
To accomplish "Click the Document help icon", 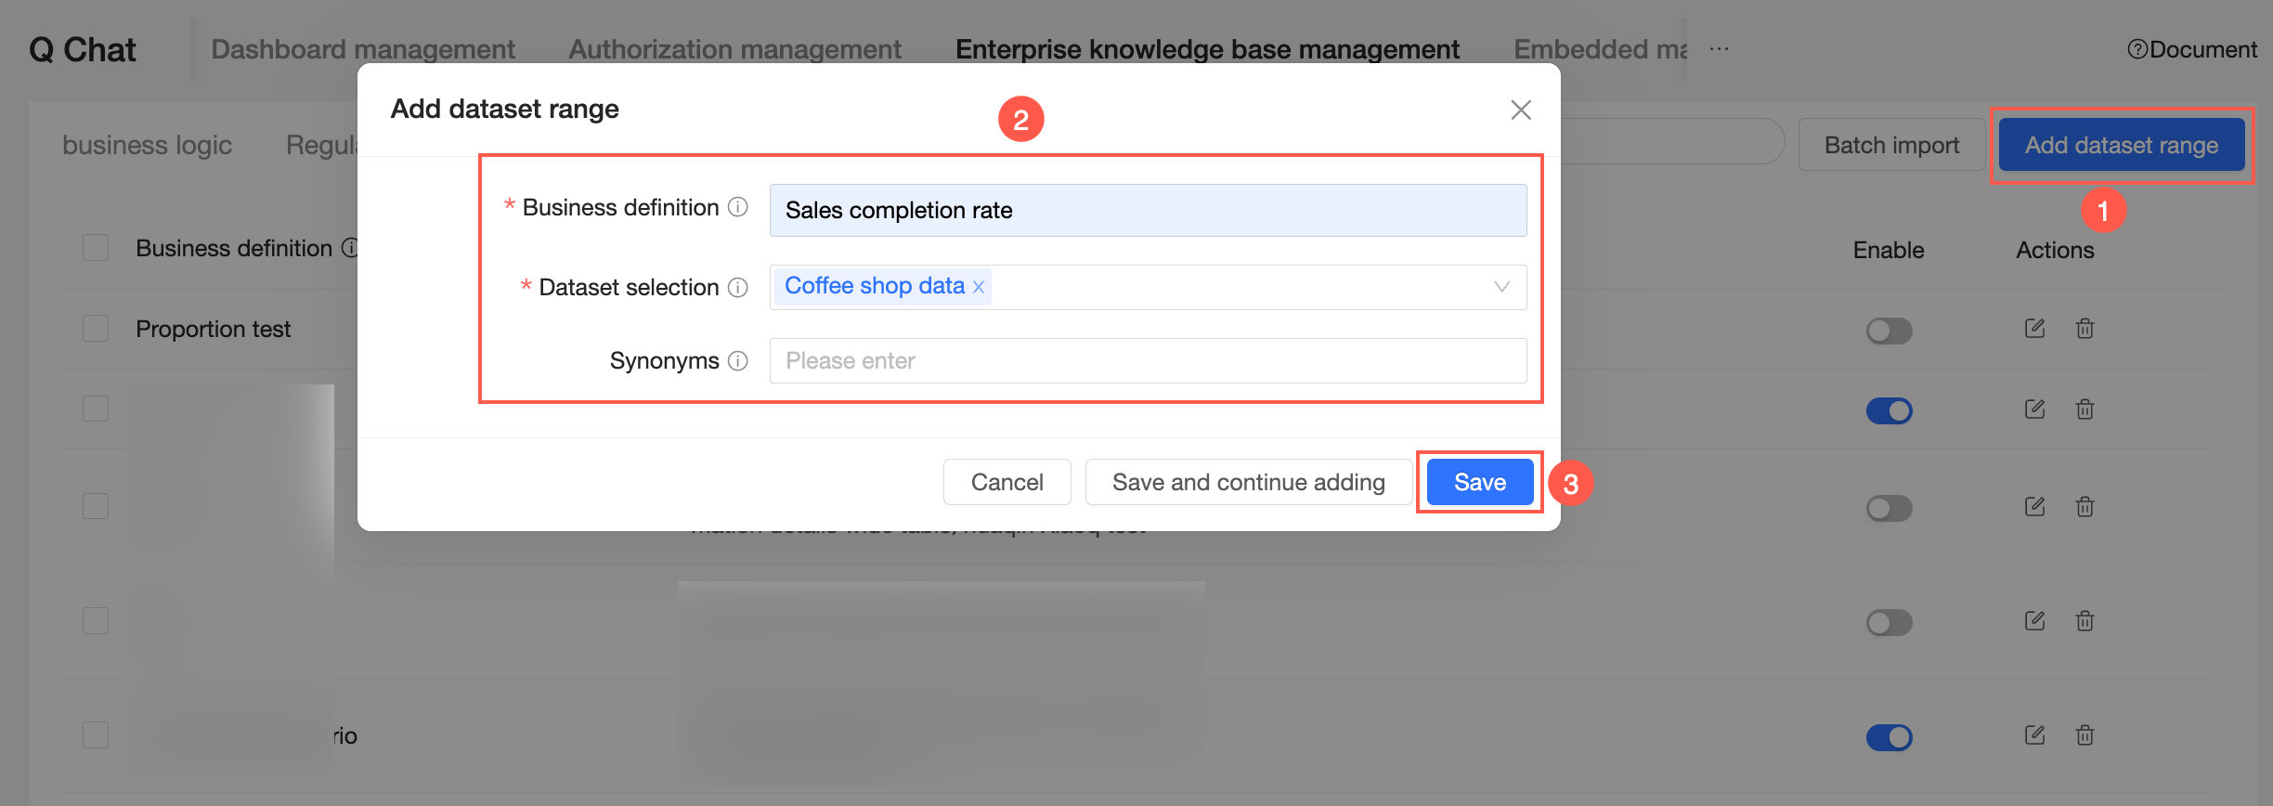I will pos(2137,49).
